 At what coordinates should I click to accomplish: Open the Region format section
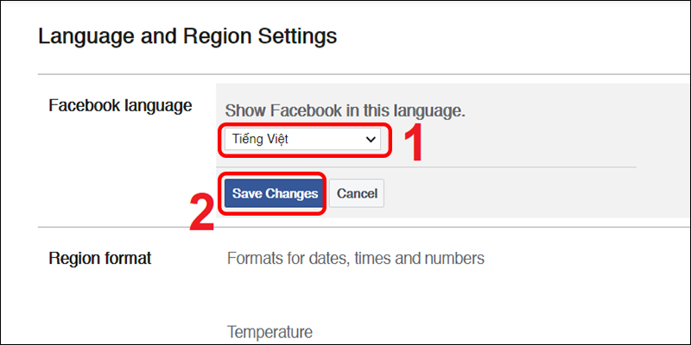pos(99,258)
